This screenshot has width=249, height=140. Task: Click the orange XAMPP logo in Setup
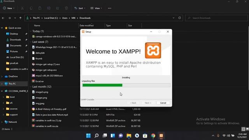[x=153, y=50]
